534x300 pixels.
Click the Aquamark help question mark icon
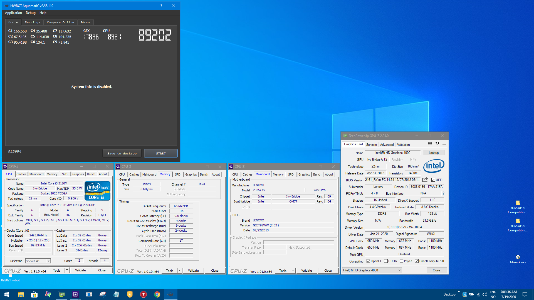(x=161, y=6)
